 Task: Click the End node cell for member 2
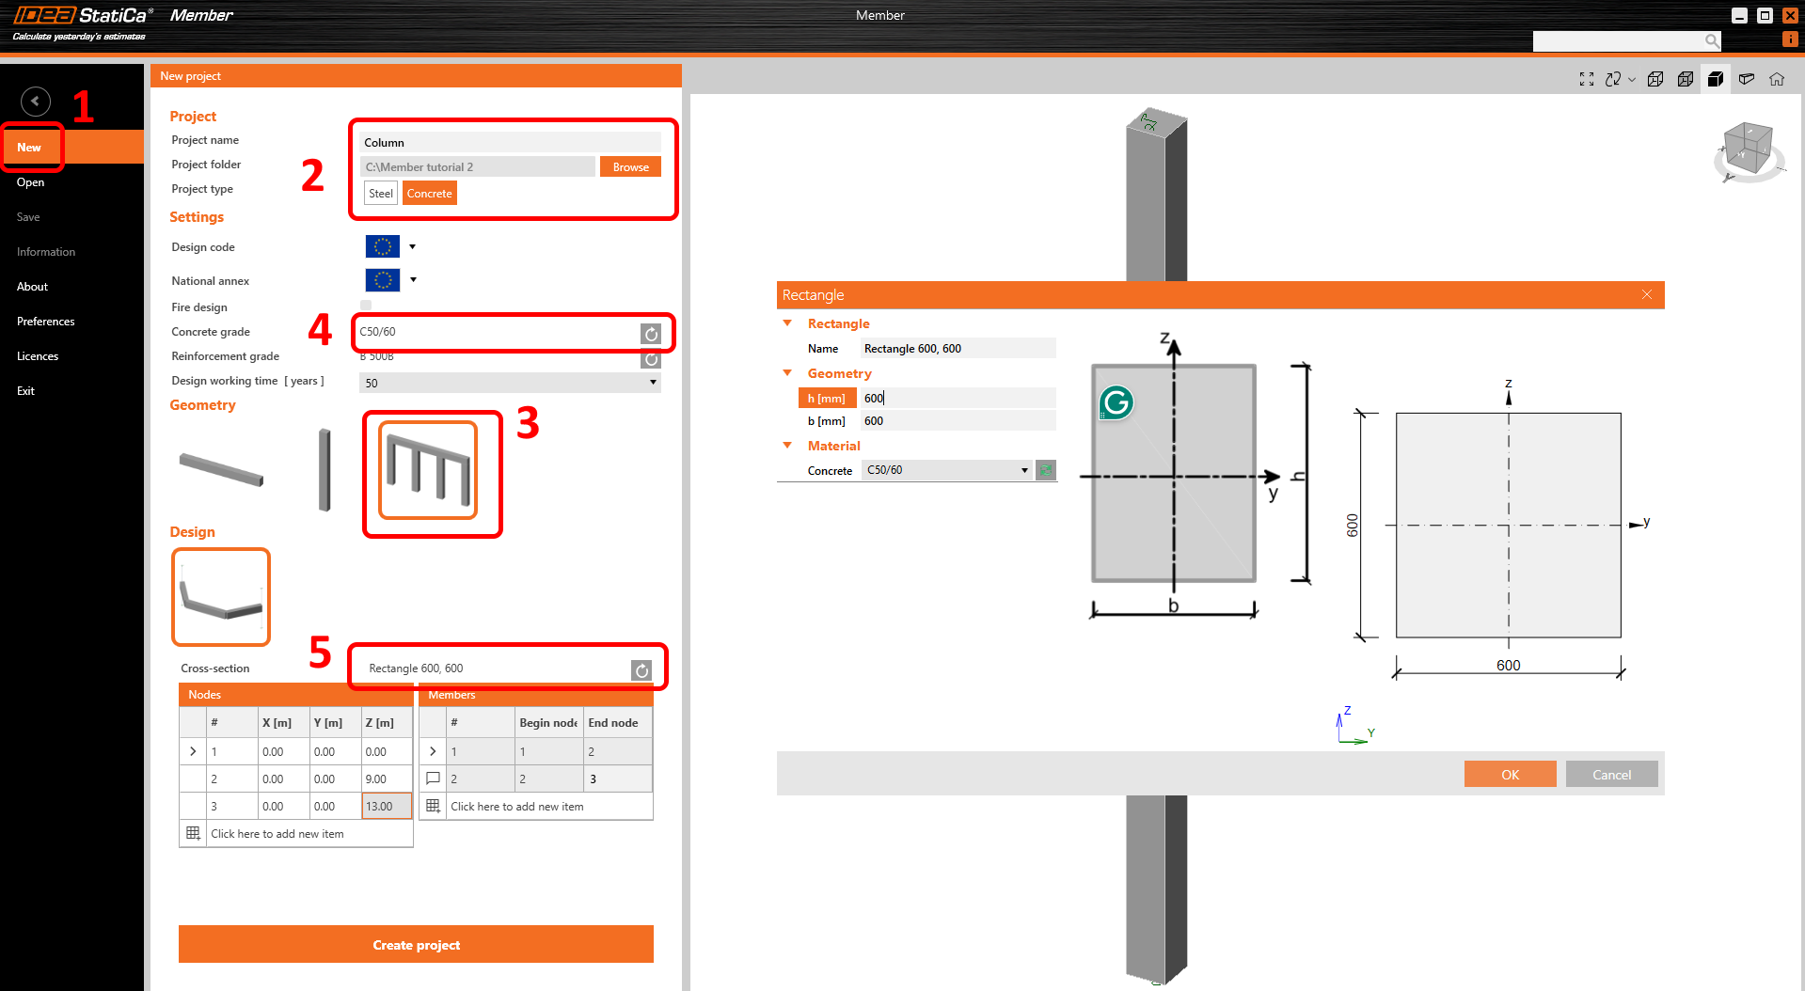617,779
